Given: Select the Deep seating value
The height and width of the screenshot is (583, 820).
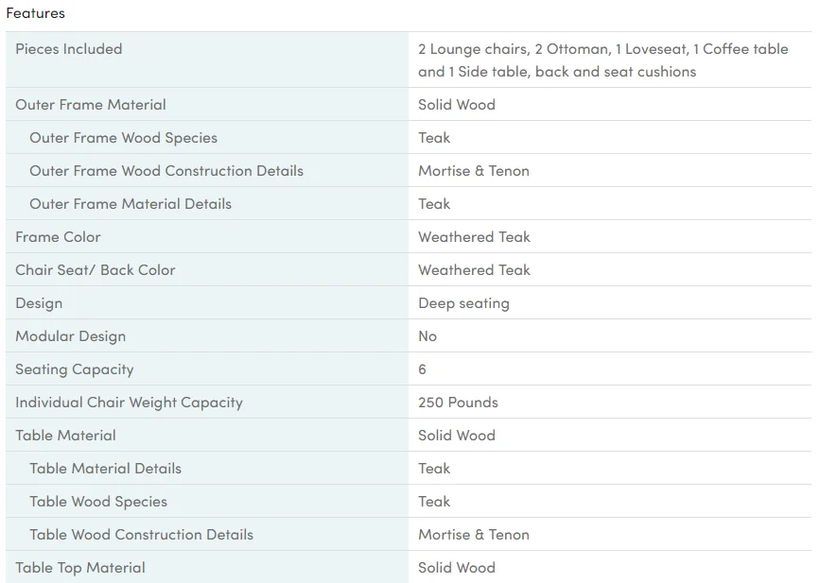Looking at the screenshot, I should [x=463, y=303].
